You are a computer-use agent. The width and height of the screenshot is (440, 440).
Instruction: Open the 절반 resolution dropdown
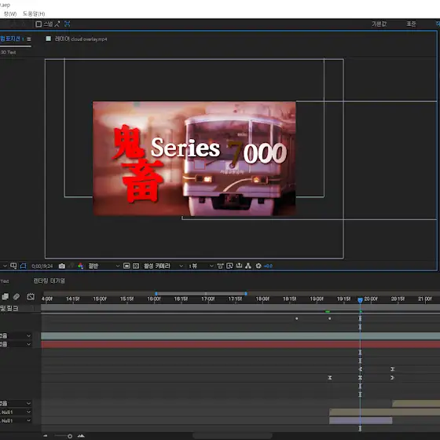point(104,266)
